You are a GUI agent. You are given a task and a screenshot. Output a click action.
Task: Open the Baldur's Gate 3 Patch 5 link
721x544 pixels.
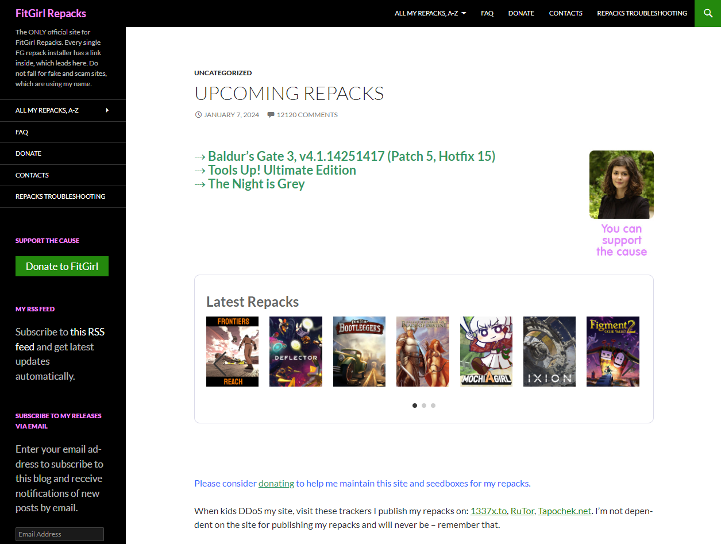coord(352,156)
